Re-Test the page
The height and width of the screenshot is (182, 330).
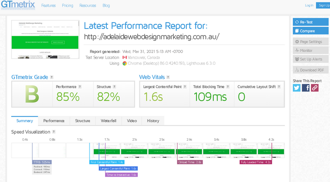click(311, 22)
